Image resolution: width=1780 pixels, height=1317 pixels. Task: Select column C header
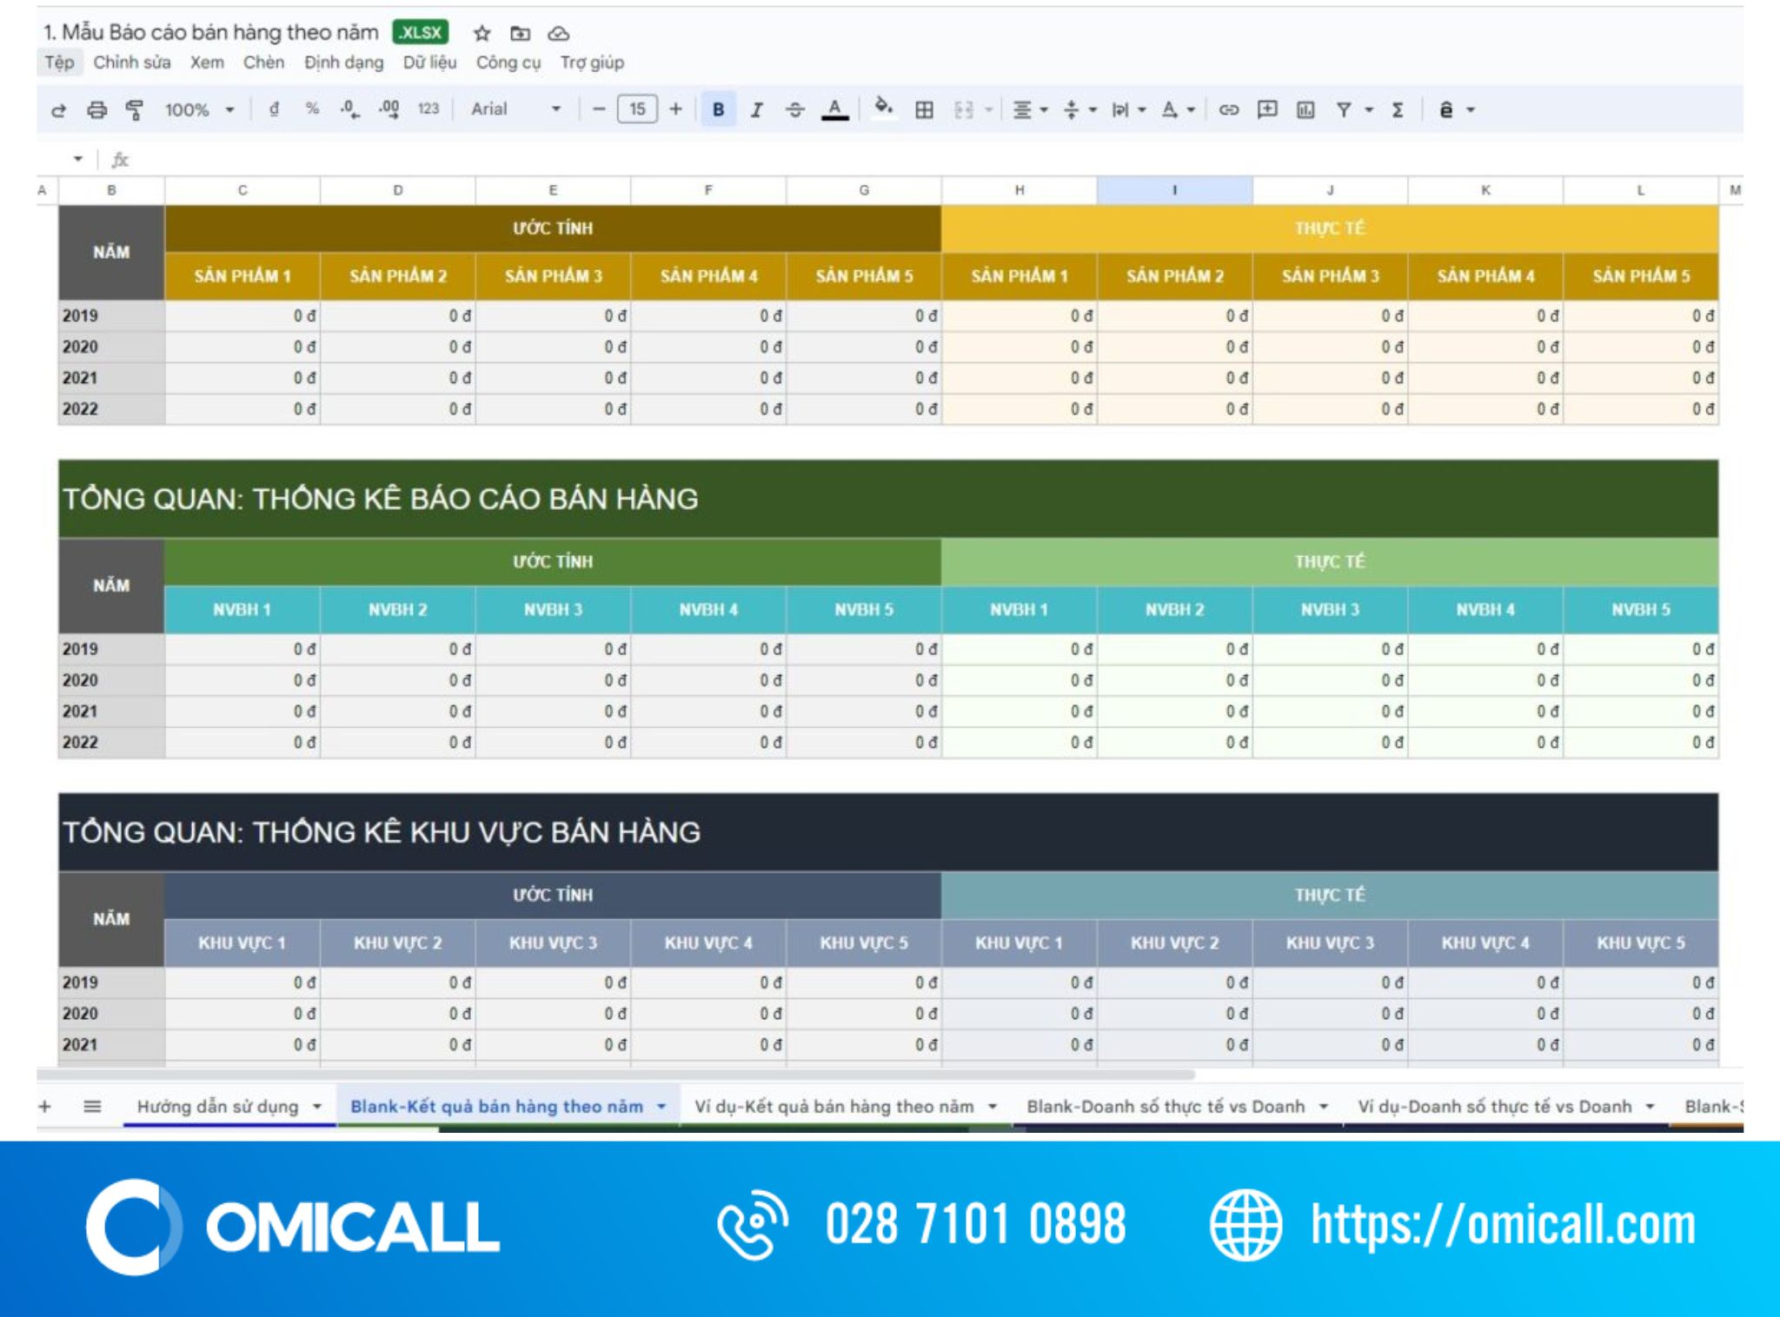coord(242,190)
